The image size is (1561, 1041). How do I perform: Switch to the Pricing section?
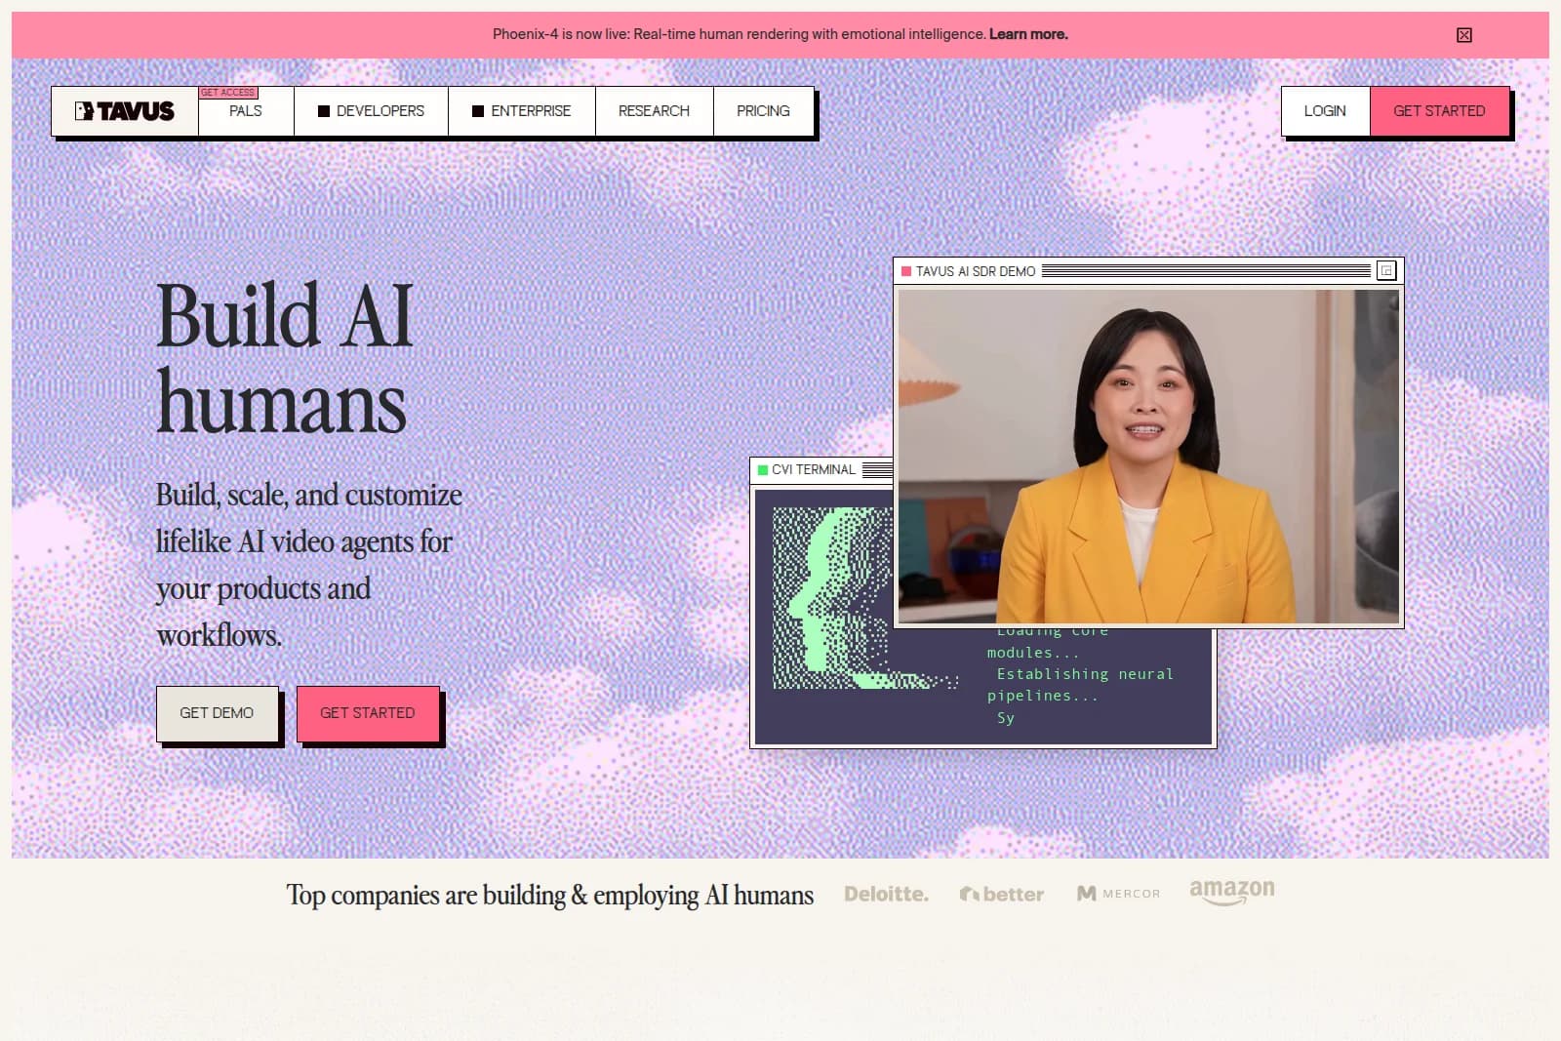coord(763,110)
